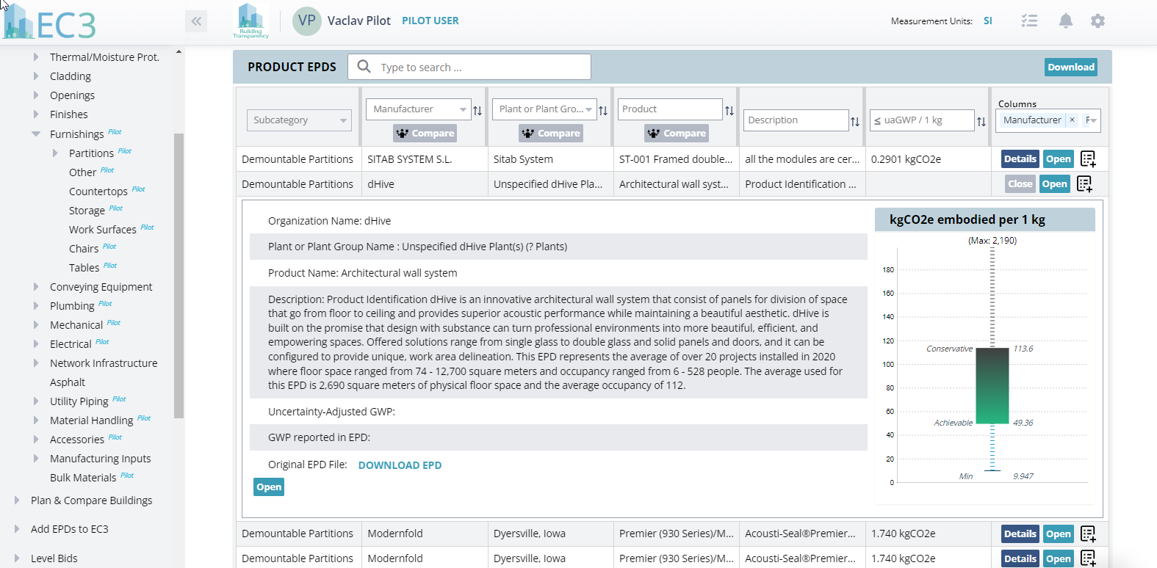The height and width of the screenshot is (568, 1157).
Task: Click Compare under Product
Action: (x=677, y=133)
